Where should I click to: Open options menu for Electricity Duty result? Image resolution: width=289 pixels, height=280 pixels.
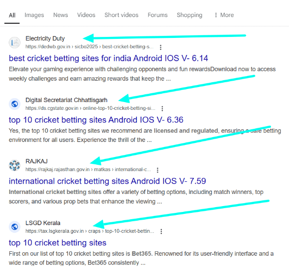click(x=161, y=47)
